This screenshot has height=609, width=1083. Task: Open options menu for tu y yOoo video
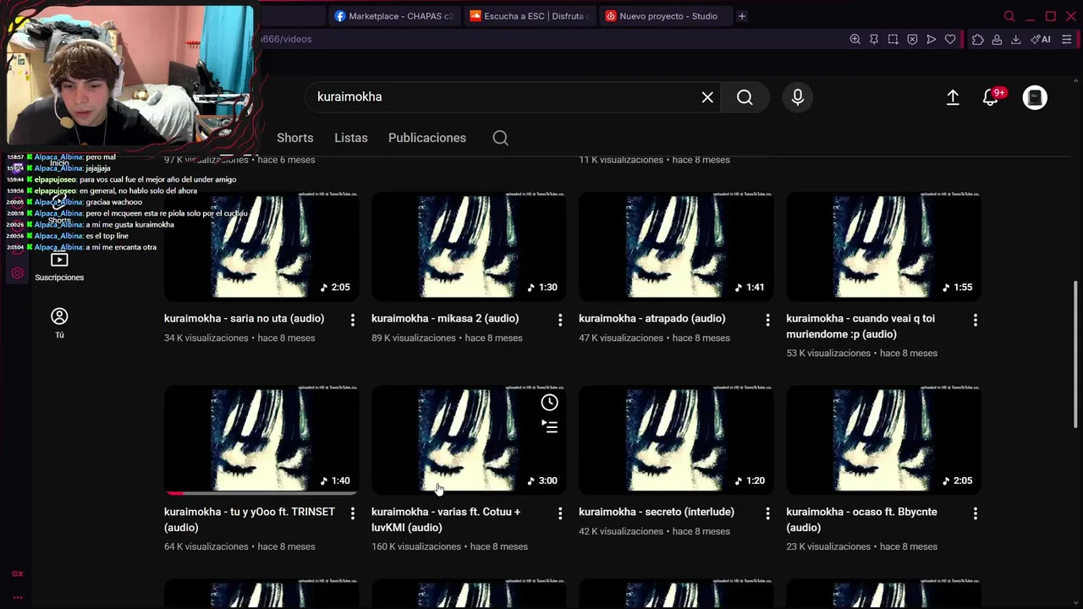pos(353,513)
